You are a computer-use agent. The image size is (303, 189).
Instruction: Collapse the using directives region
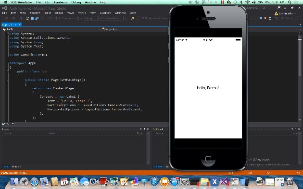coord(8,34)
